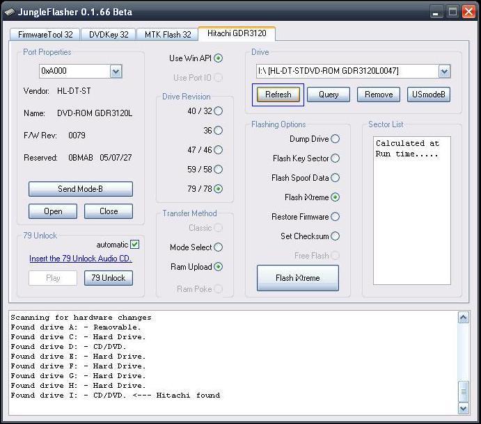
Task: Click the 79 Unlock button
Action: [x=109, y=278]
